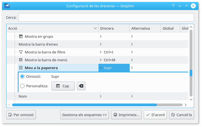Click the Dolphin window menu icon
Screen dimensions: 202x127
(7, 6)
